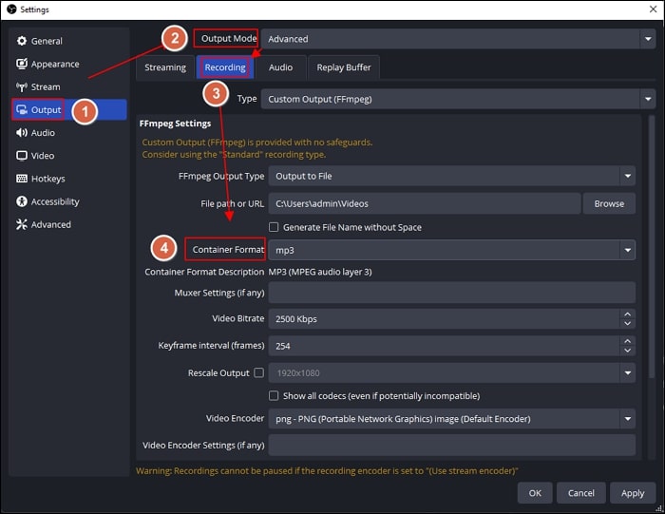Expand the Output Mode dropdown
This screenshot has width=665, height=514.
pos(459,39)
